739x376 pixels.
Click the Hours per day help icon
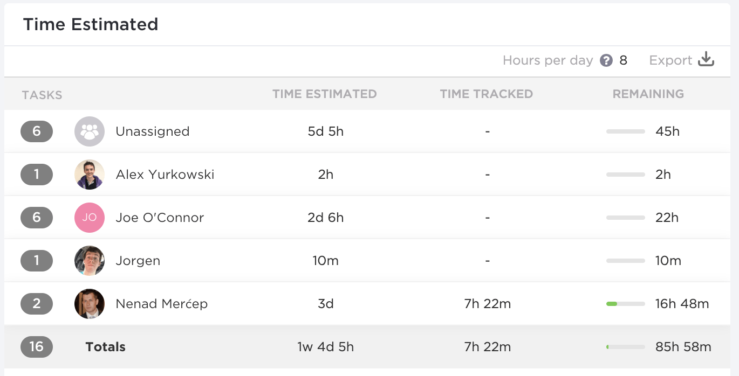[606, 60]
